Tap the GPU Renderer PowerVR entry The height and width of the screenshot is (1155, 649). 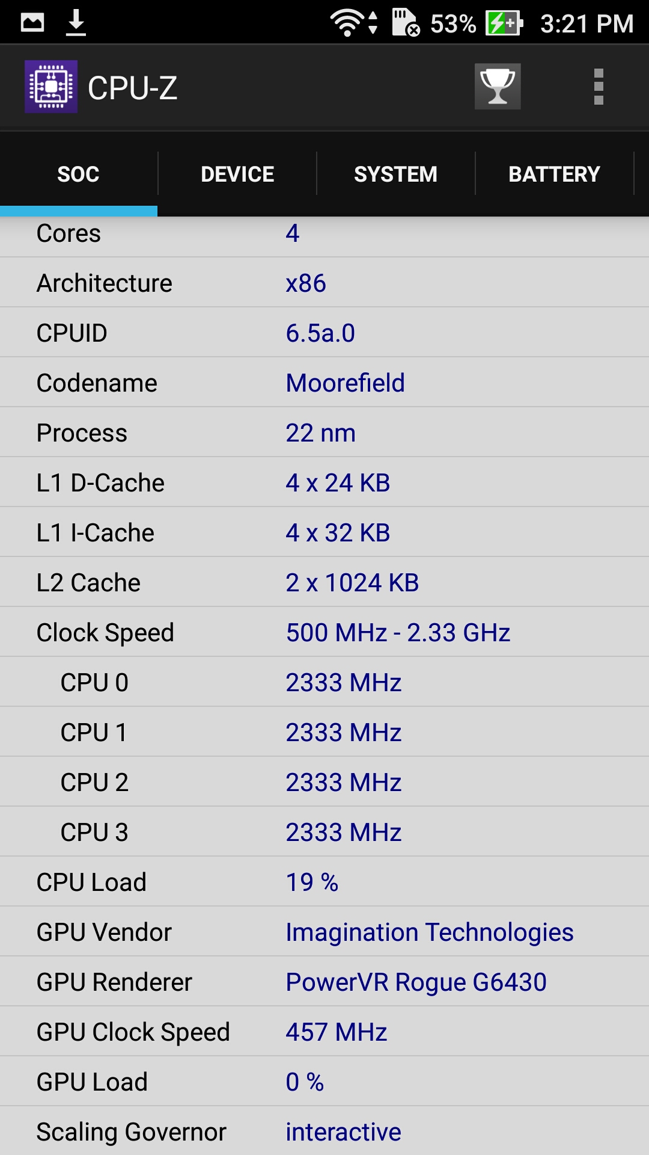coord(416,982)
